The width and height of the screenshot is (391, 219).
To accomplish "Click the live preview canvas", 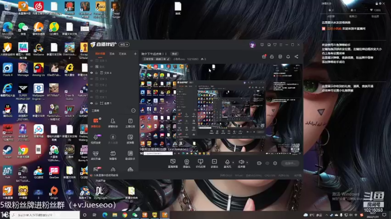I will pos(221,109).
